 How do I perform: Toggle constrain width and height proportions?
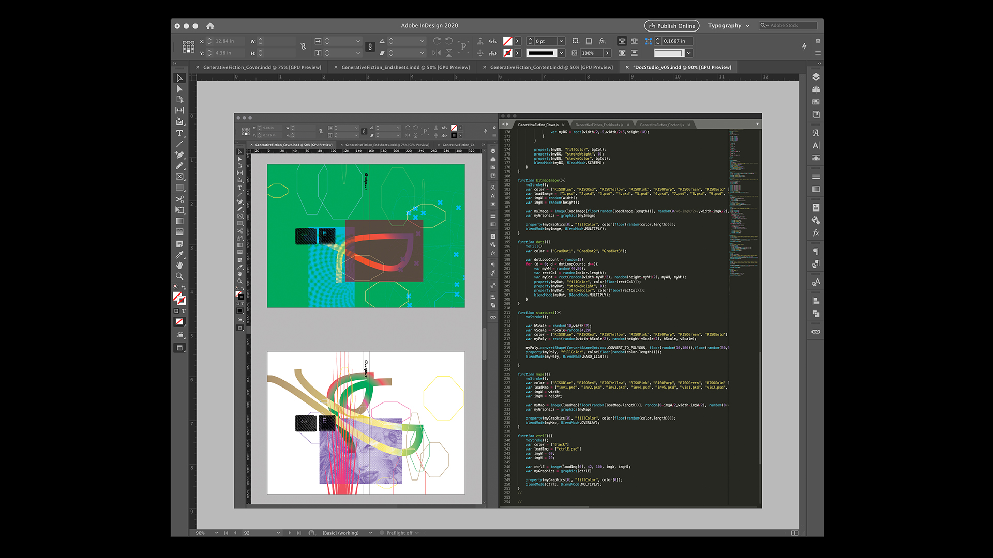(304, 47)
